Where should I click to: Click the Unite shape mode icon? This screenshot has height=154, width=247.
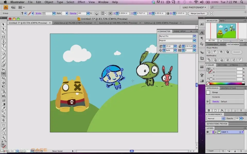209,52
